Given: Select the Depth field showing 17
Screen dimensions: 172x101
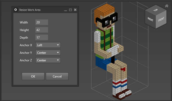Looking at the screenshot, I should point(42,38).
